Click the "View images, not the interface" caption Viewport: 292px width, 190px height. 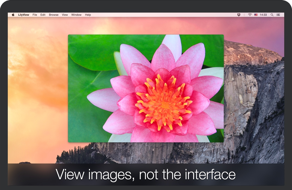(x=146, y=174)
